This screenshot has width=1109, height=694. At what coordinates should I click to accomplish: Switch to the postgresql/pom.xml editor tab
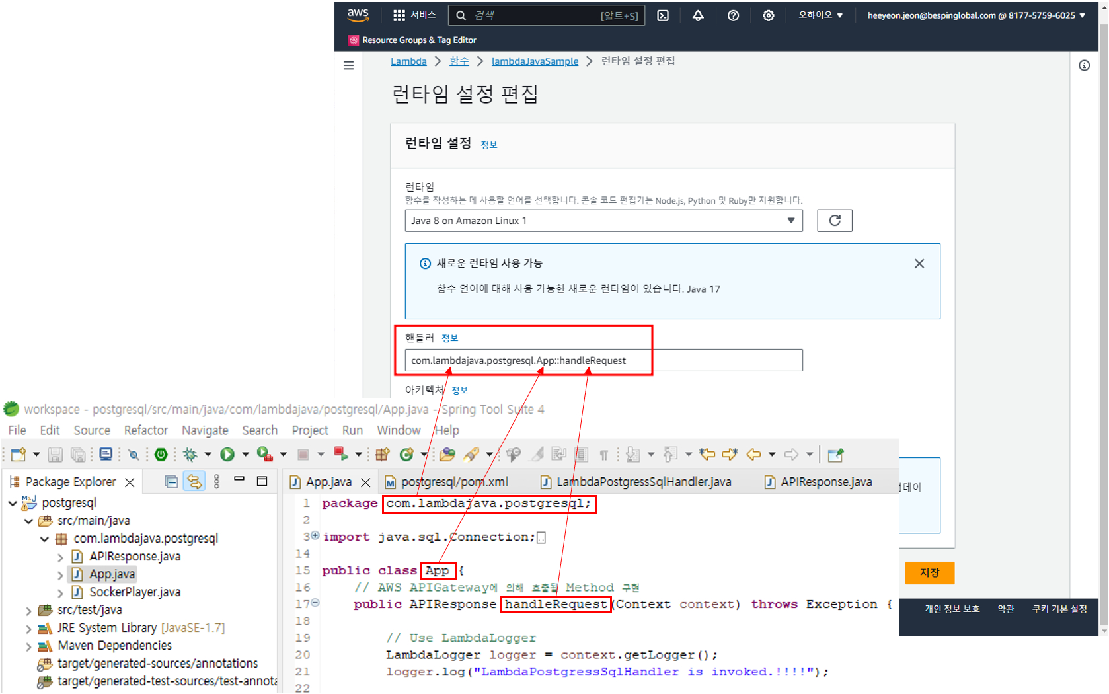tap(447, 482)
